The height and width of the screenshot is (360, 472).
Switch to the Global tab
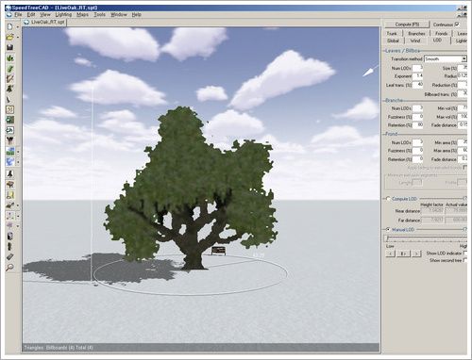pos(393,41)
